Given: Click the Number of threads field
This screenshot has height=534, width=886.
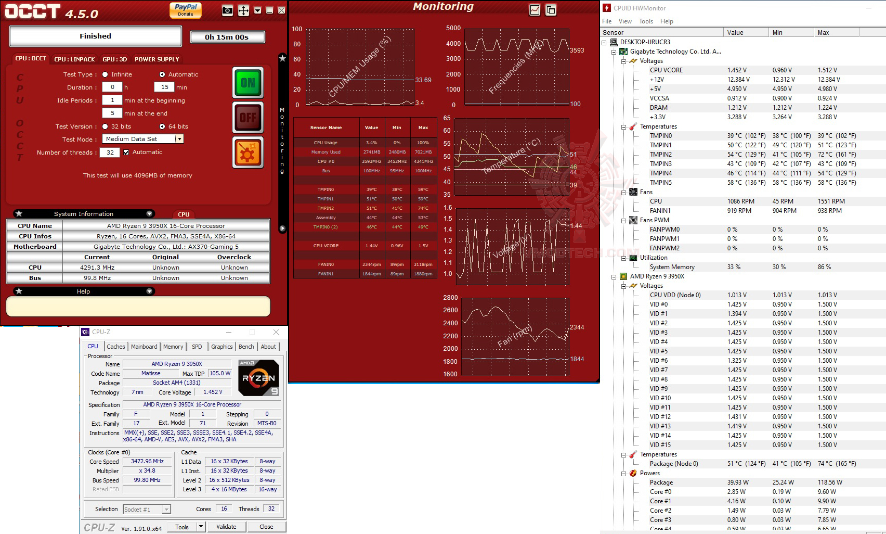Looking at the screenshot, I should point(110,152).
